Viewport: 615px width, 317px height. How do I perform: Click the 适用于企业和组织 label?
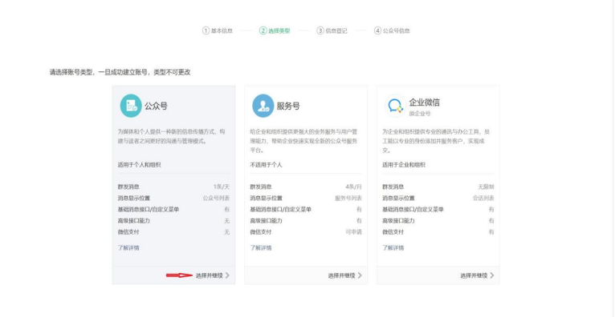click(404, 165)
